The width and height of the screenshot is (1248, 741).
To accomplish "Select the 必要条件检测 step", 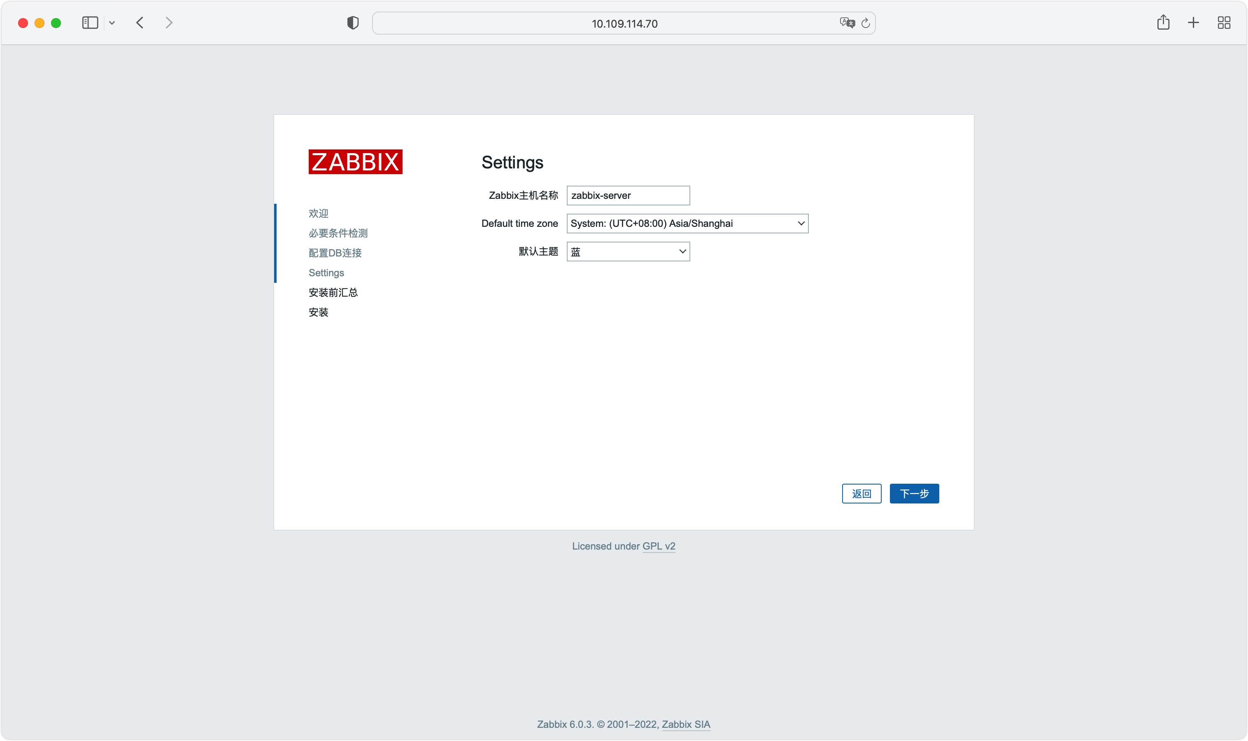I will 338,233.
